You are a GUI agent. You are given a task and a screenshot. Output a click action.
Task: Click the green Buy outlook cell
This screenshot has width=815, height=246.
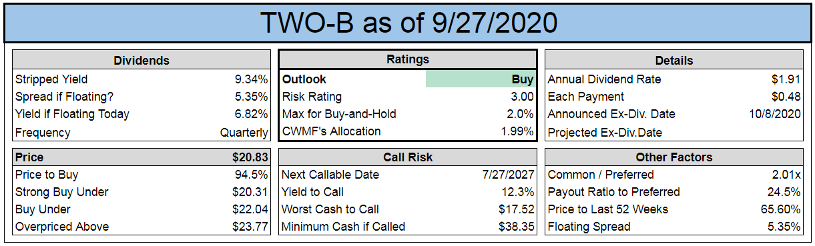click(x=481, y=79)
